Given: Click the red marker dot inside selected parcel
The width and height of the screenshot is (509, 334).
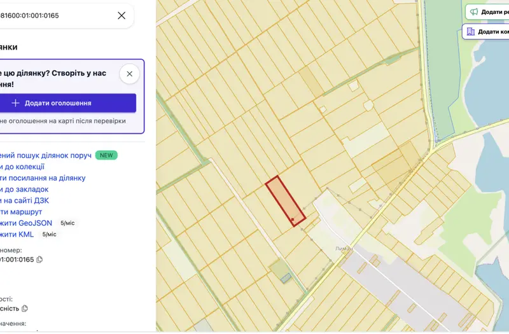Looking at the screenshot, I should 293,219.
